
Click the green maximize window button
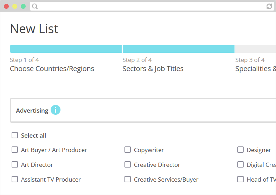click(x=23, y=7)
